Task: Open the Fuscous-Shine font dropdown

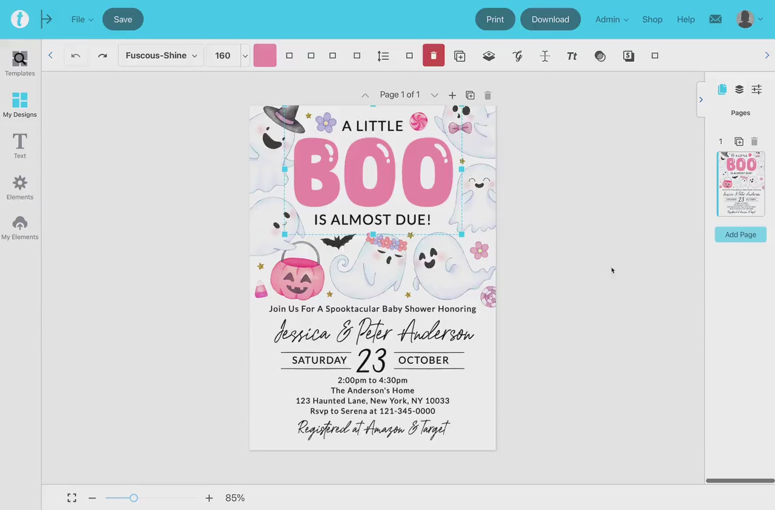Action: [161, 56]
